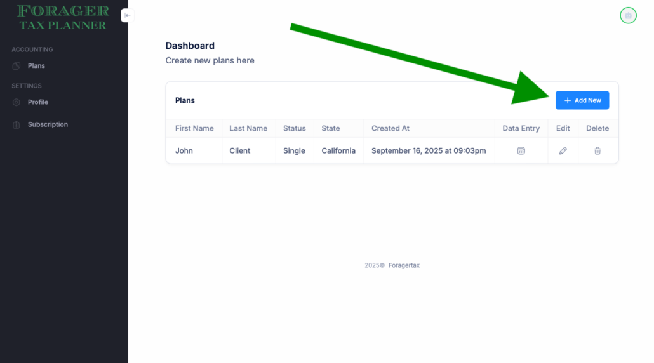Delete John Client plan via trash icon
Screen dimensions: 654x363
tap(597, 151)
